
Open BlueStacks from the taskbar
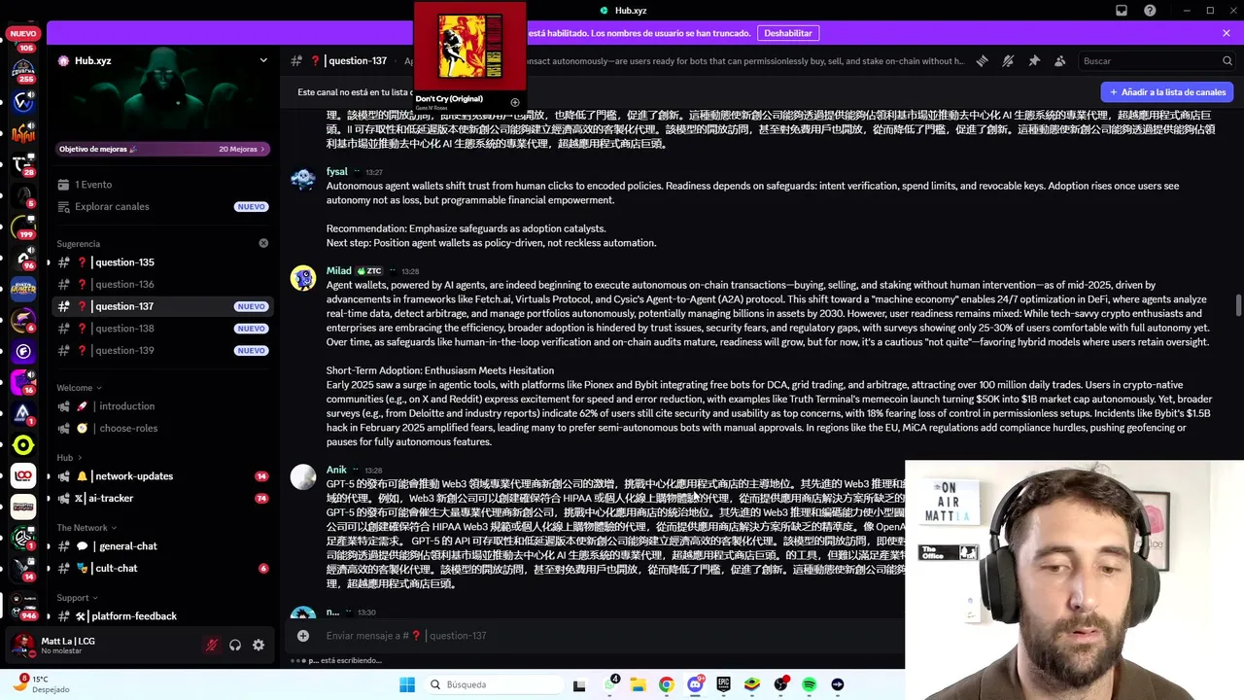coord(752,684)
